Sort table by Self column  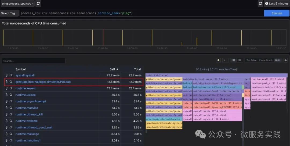point(114,69)
